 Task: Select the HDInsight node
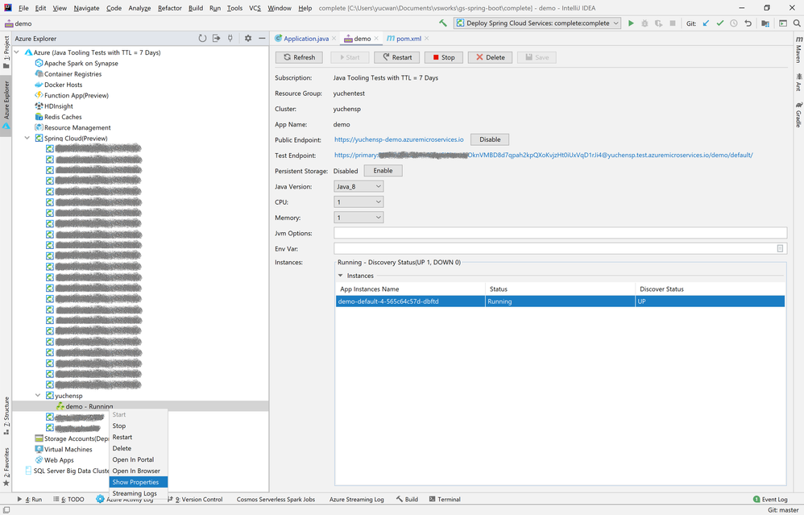point(54,106)
